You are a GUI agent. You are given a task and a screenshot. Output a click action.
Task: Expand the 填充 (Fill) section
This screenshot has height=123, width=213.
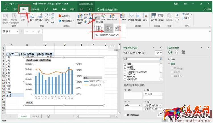(170, 59)
